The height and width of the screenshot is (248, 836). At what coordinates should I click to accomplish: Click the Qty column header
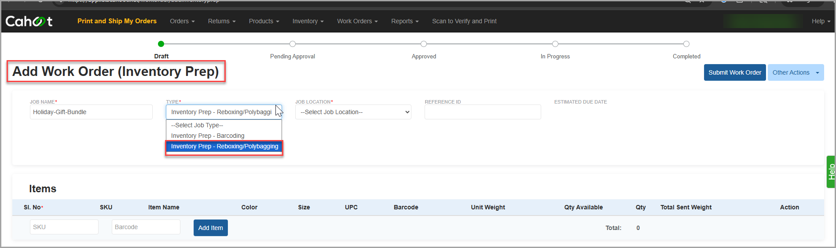click(641, 207)
